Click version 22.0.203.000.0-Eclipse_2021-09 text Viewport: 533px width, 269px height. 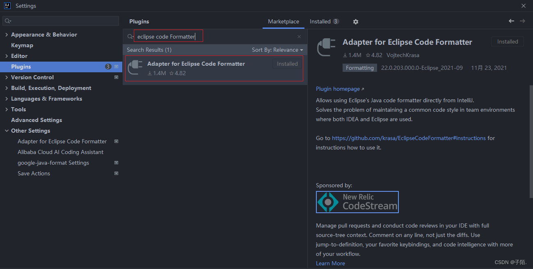coord(422,68)
